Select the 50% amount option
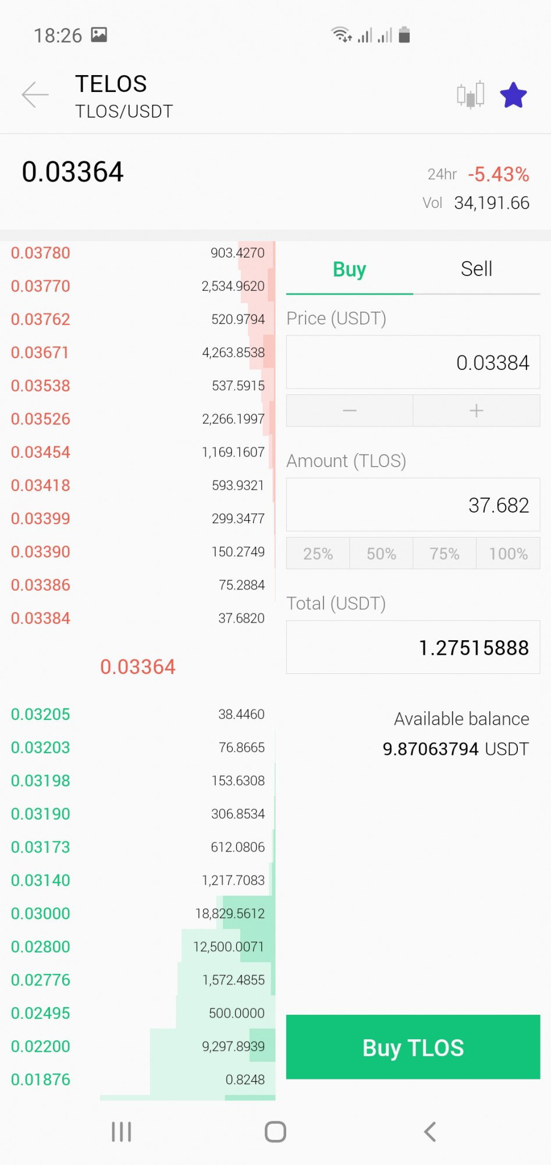The height and width of the screenshot is (1165, 551). tap(381, 553)
